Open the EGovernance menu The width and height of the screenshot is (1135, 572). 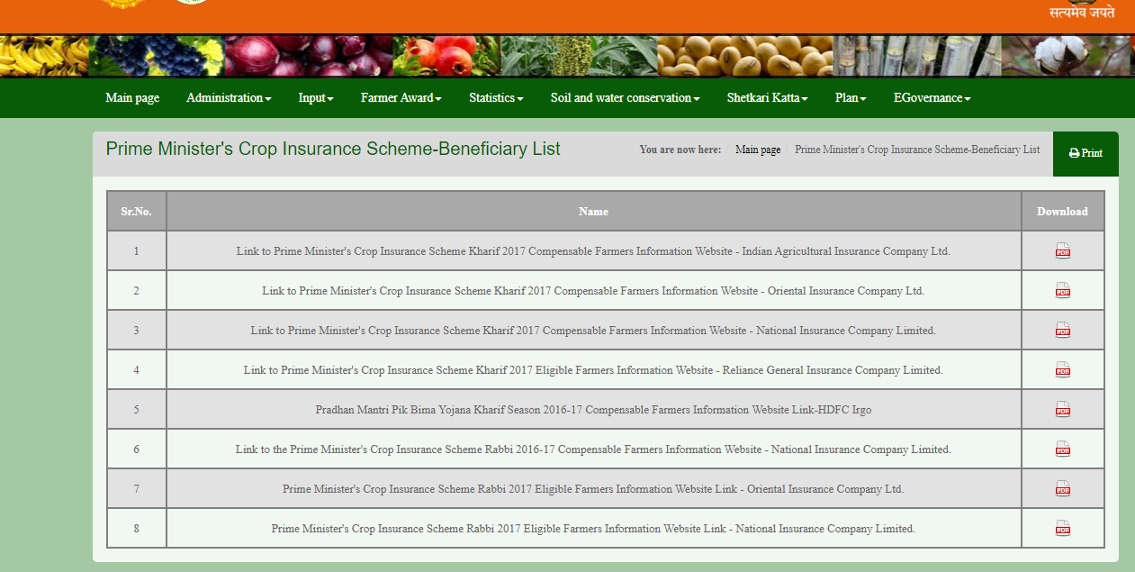click(x=932, y=98)
